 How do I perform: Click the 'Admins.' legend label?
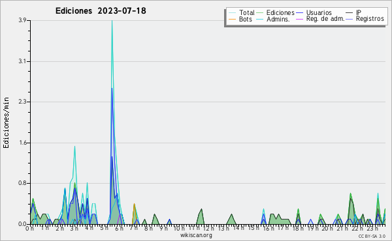(x=278, y=19)
